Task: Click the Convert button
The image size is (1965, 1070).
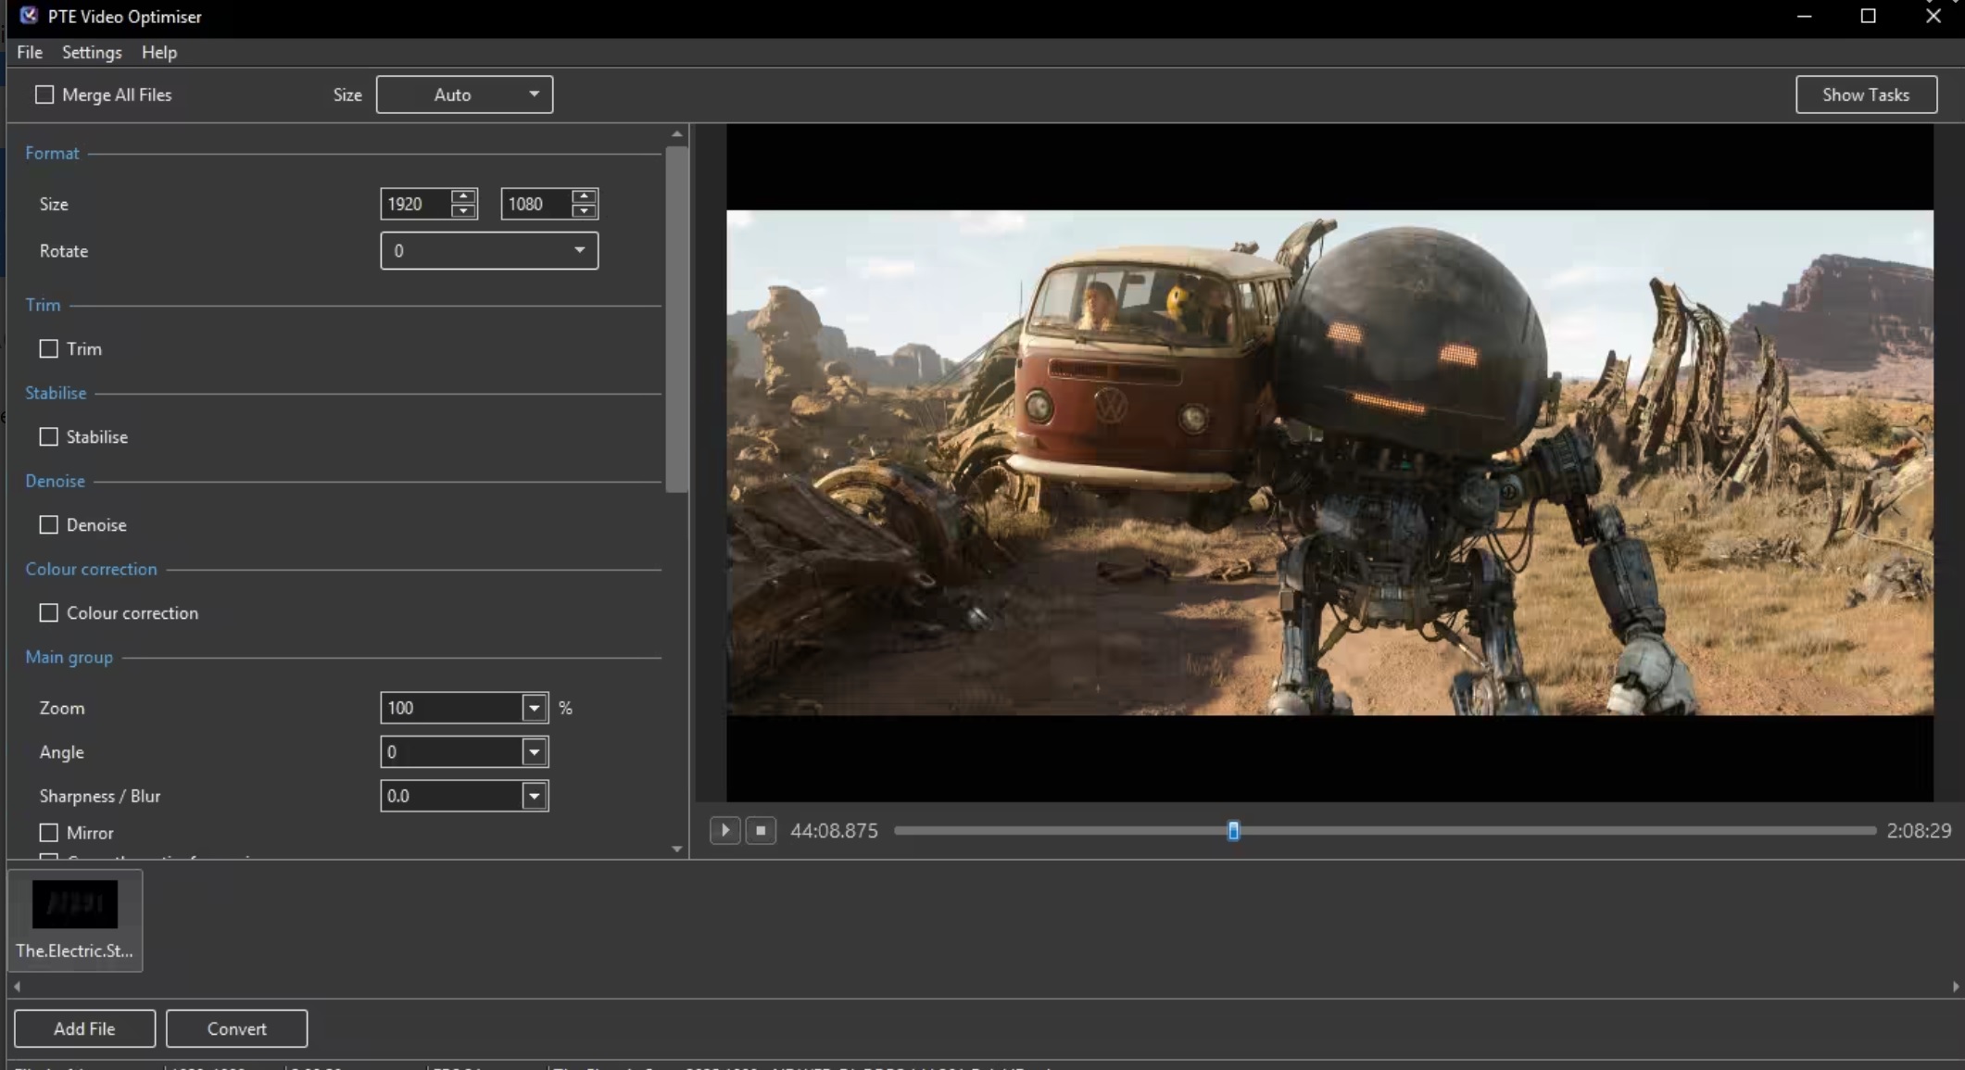Action: (x=236, y=1028)
